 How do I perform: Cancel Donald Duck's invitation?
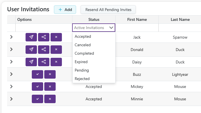click(x=56, y=50)
